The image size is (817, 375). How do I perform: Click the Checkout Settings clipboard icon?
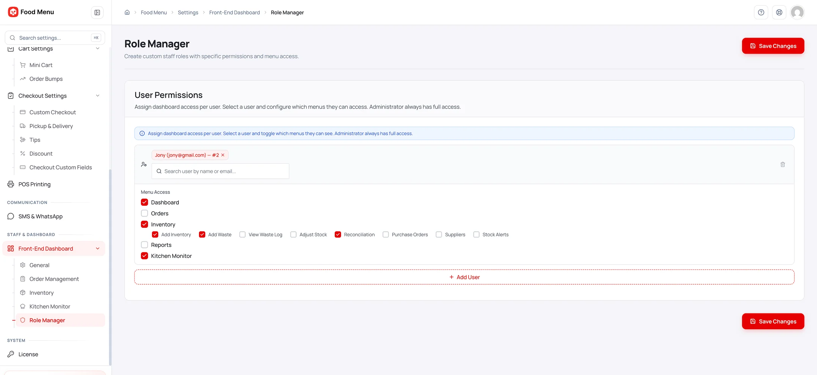click(x=11, y=96)
